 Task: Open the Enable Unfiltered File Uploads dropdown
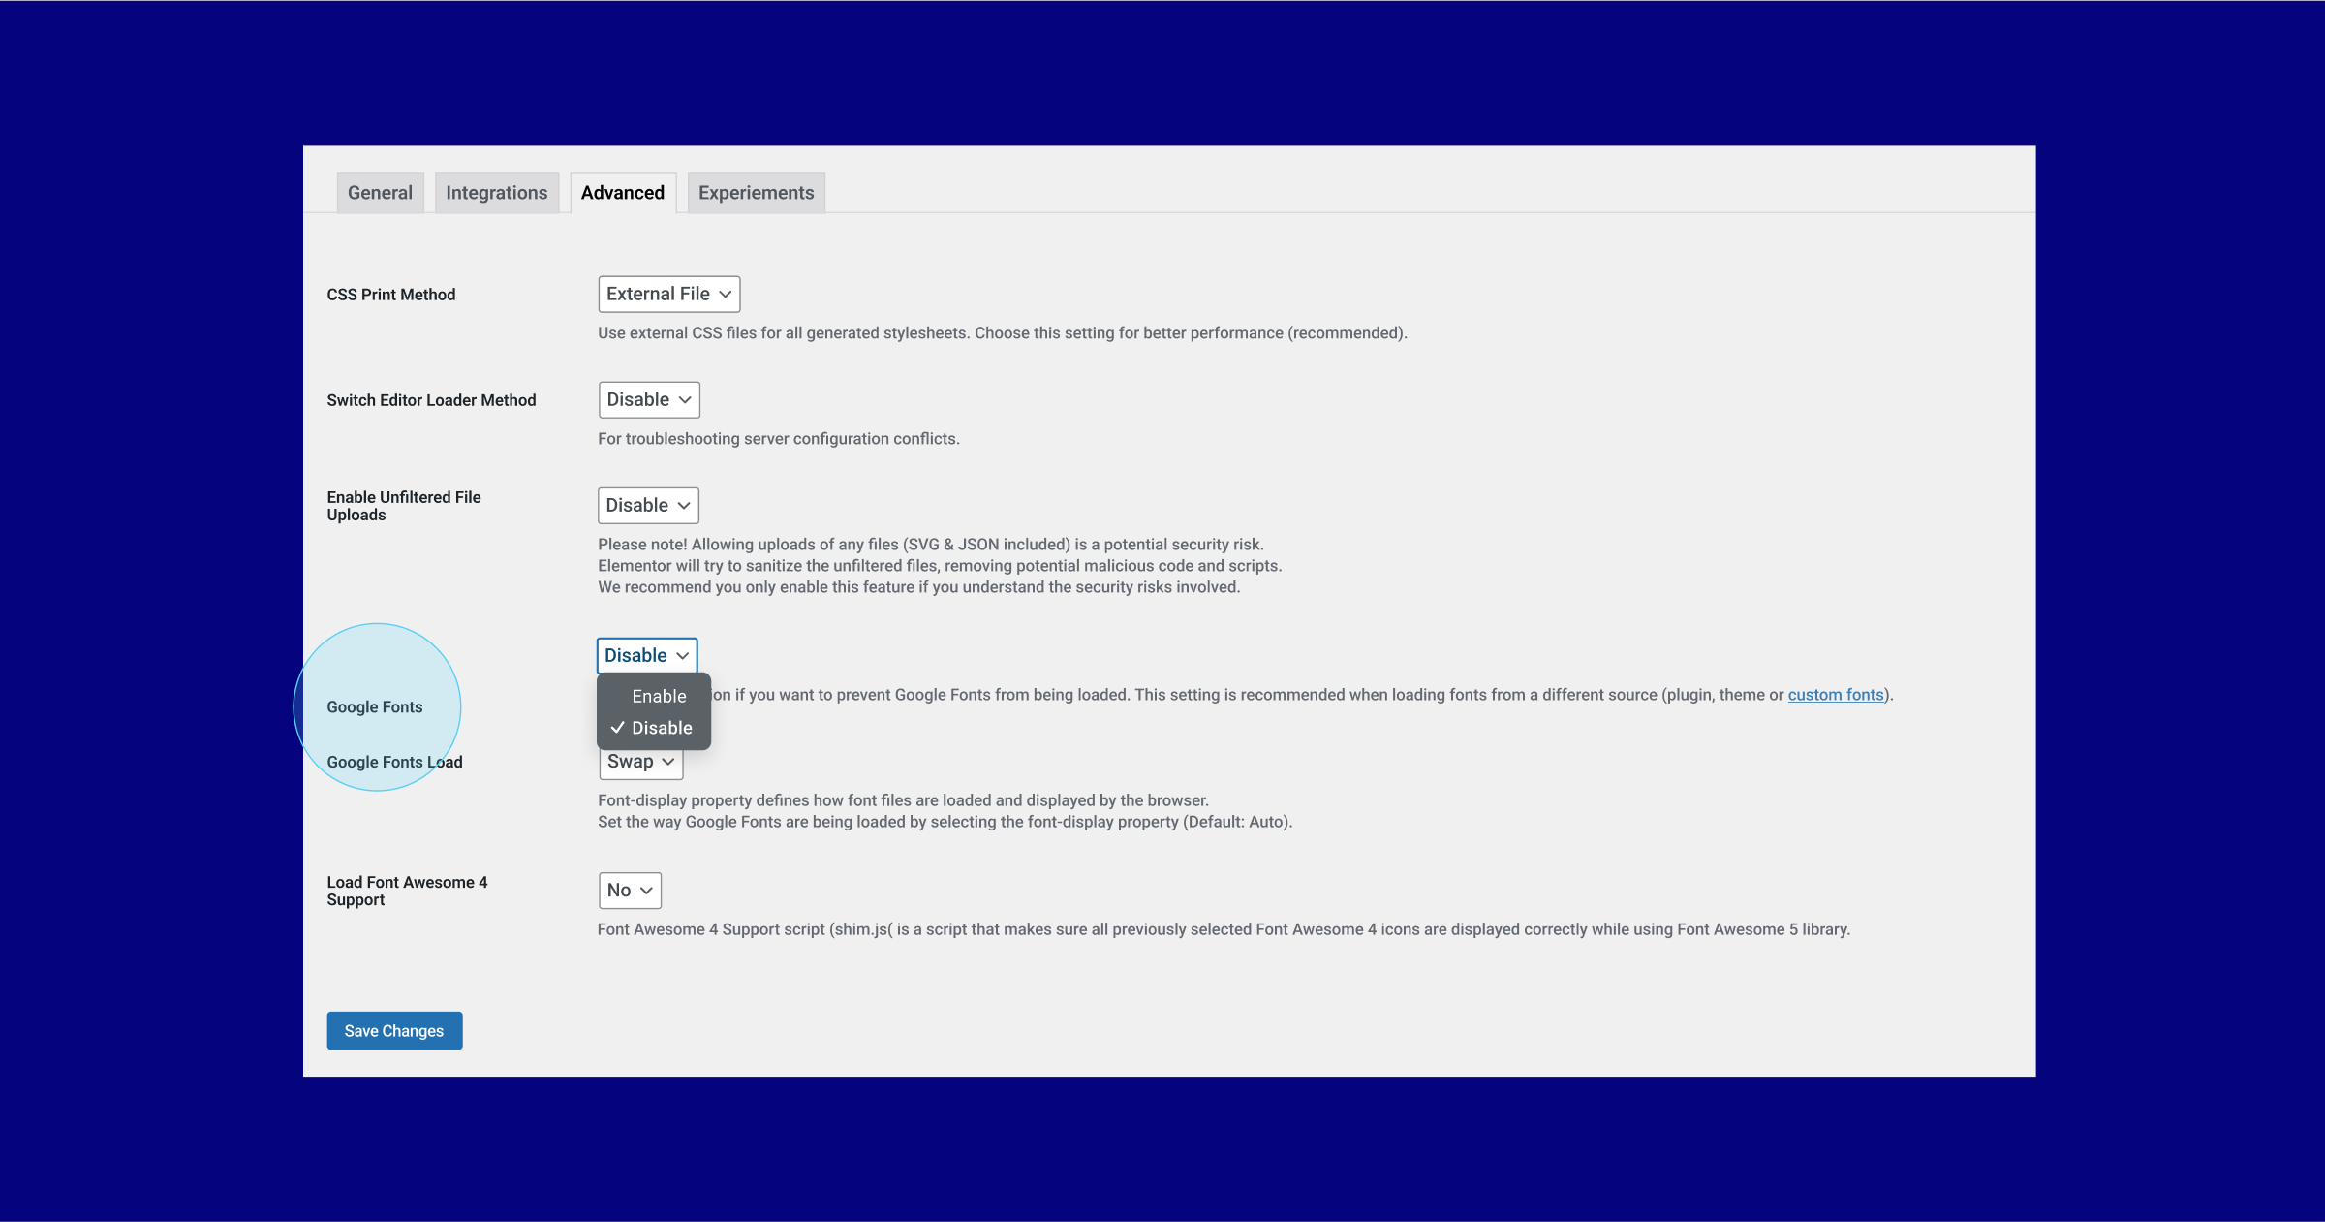click(647, 505)
